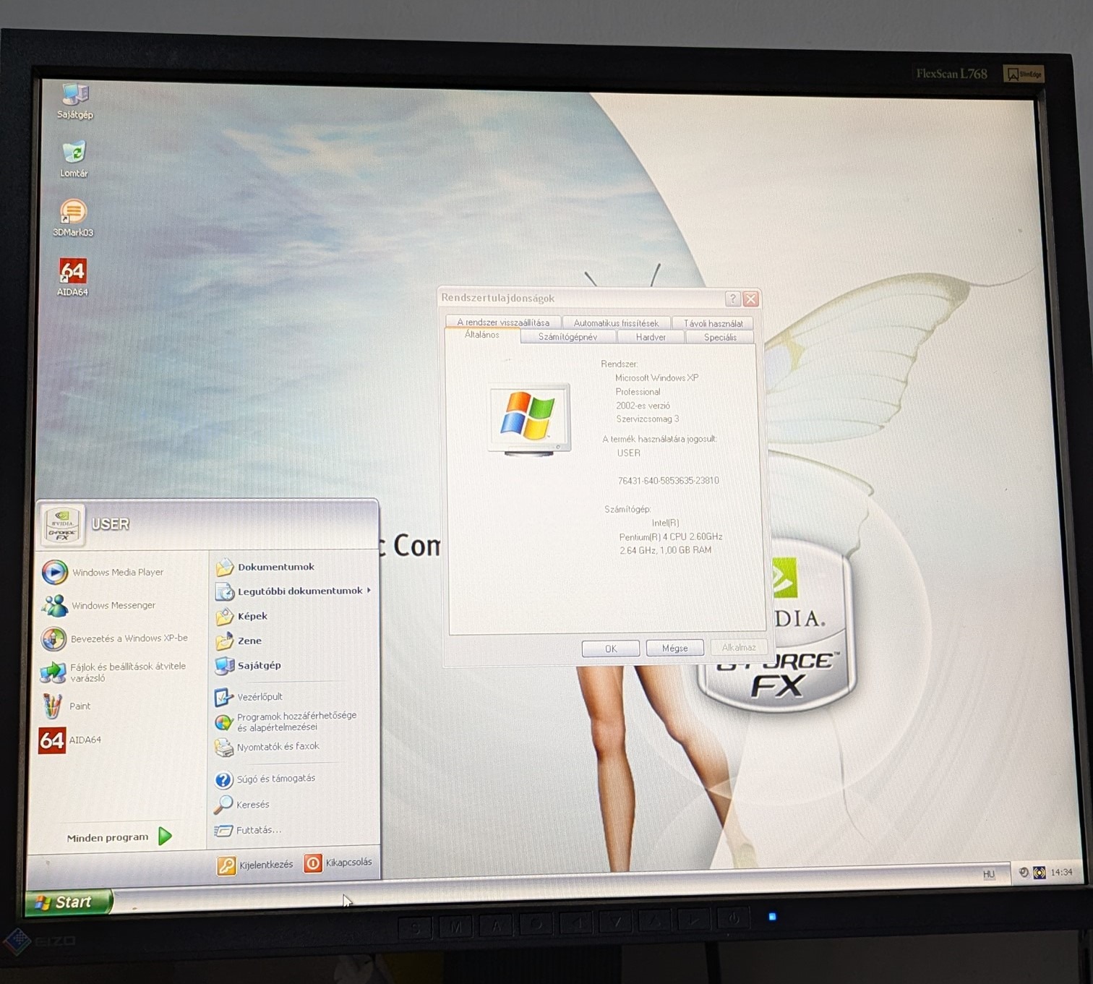Viewport: 1093px width, 984px height.
Task: Click the help question mark button
Action: [733, 299]
